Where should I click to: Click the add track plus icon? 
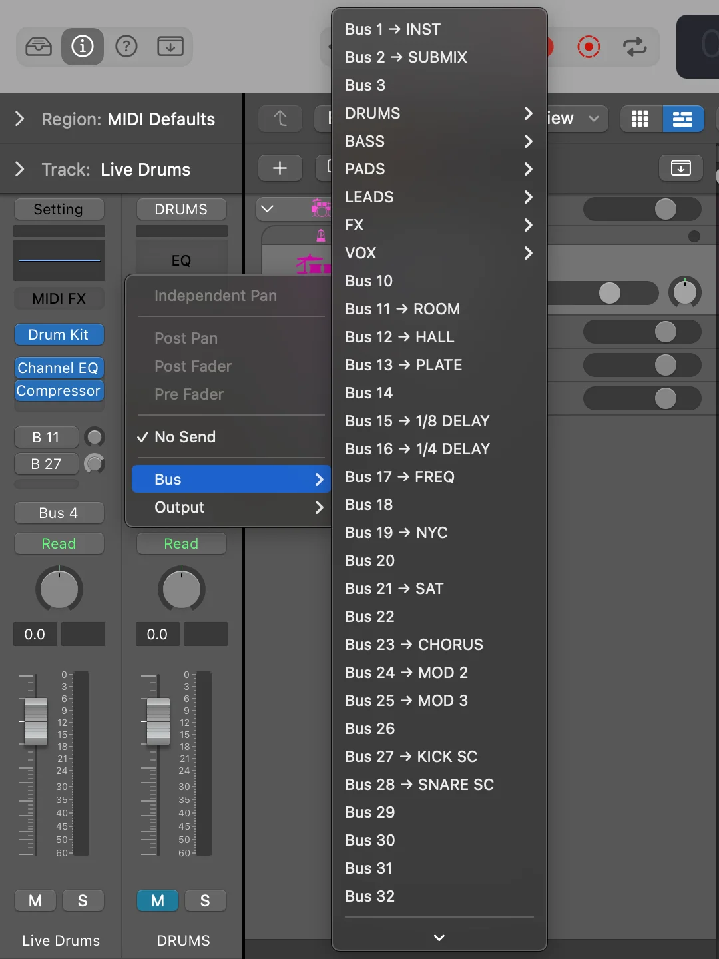280,168
